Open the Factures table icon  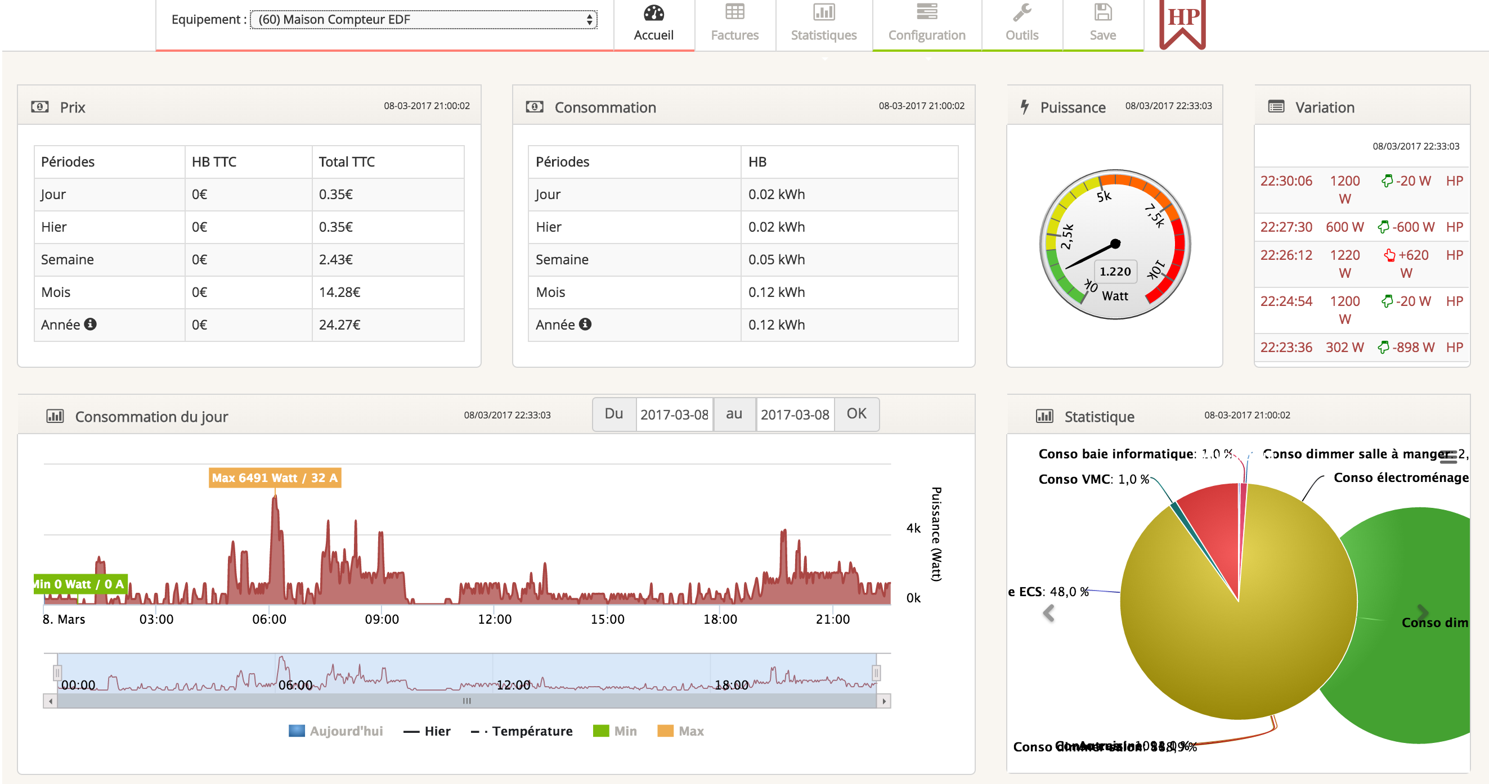tap(735, 12)
